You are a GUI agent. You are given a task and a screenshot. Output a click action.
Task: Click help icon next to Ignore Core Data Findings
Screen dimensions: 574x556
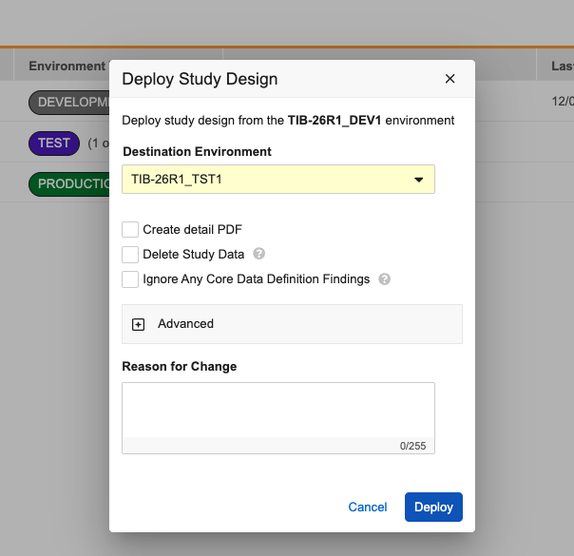point(384,279)
